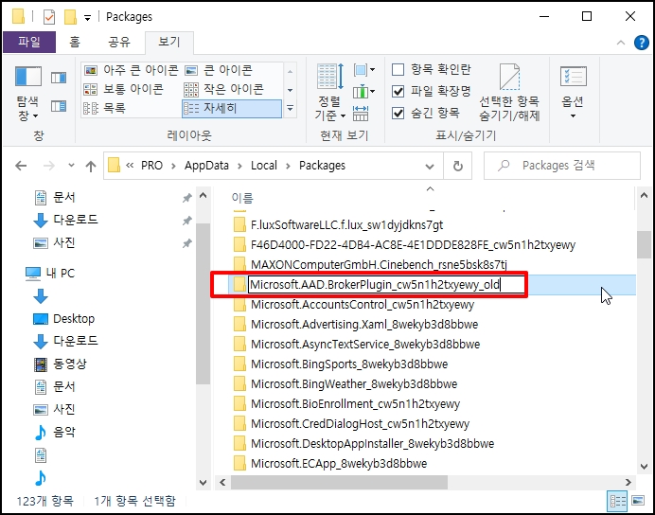Click the file list vertical scrollbar thumb

coord(644,245)
